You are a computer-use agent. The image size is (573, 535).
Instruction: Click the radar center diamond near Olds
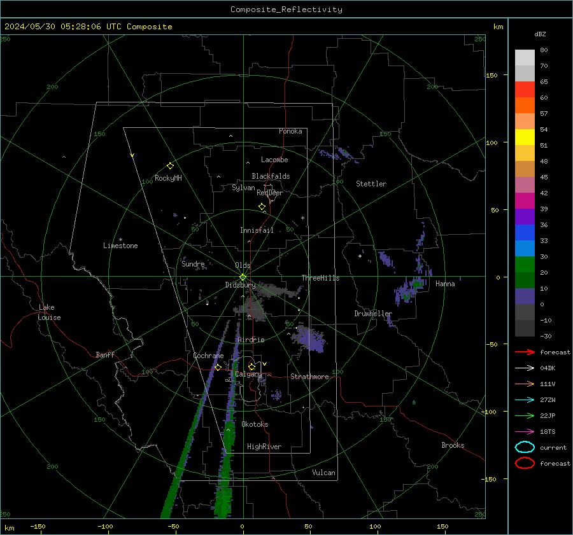click(x=243, y=277)
